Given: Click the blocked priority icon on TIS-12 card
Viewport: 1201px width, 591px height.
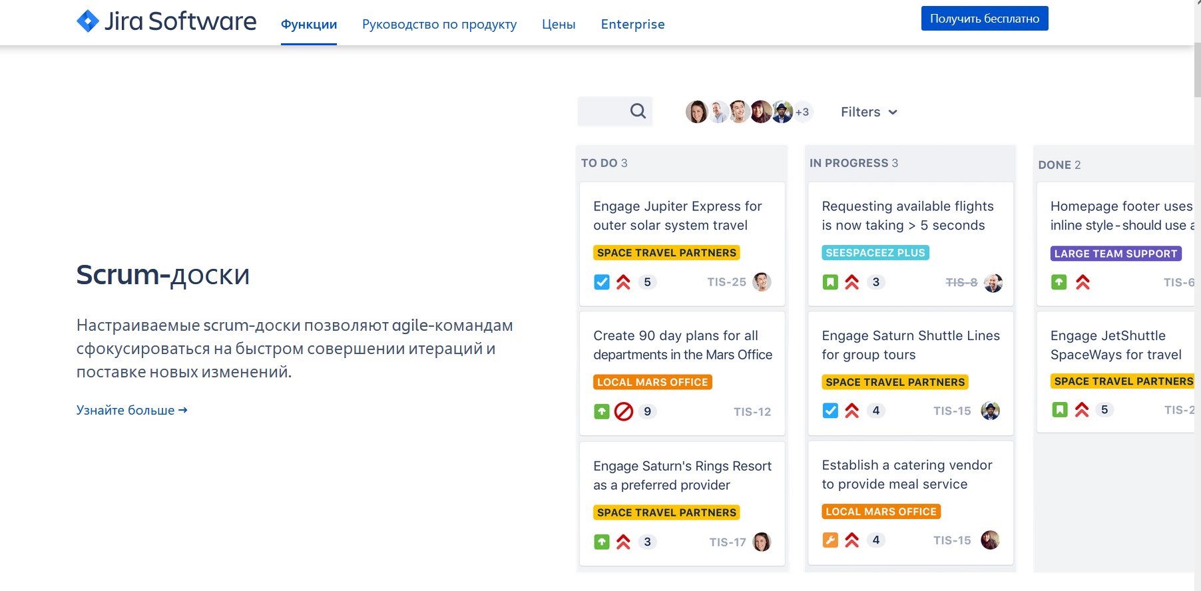Looking at the screenshot, I should click(x=624, y=412).
